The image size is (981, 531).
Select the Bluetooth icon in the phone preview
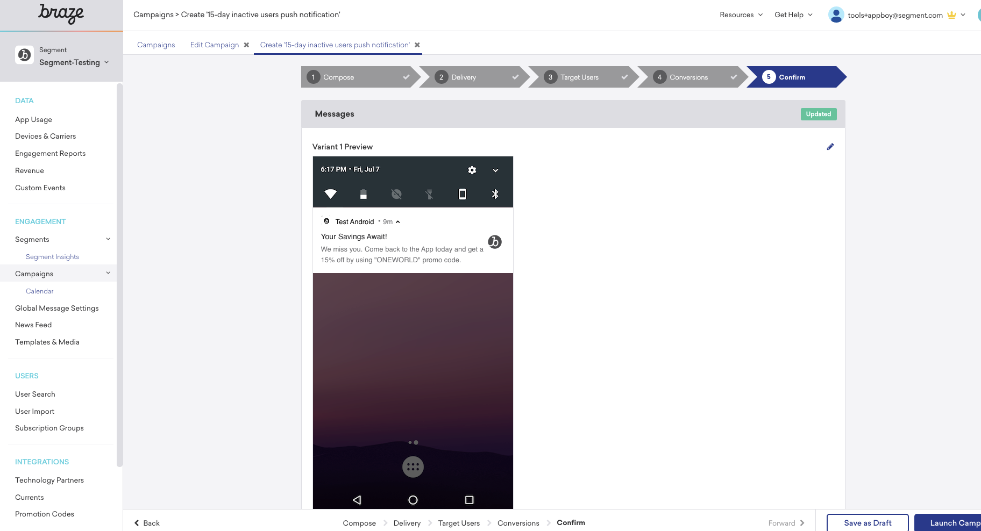coord(495,194)
